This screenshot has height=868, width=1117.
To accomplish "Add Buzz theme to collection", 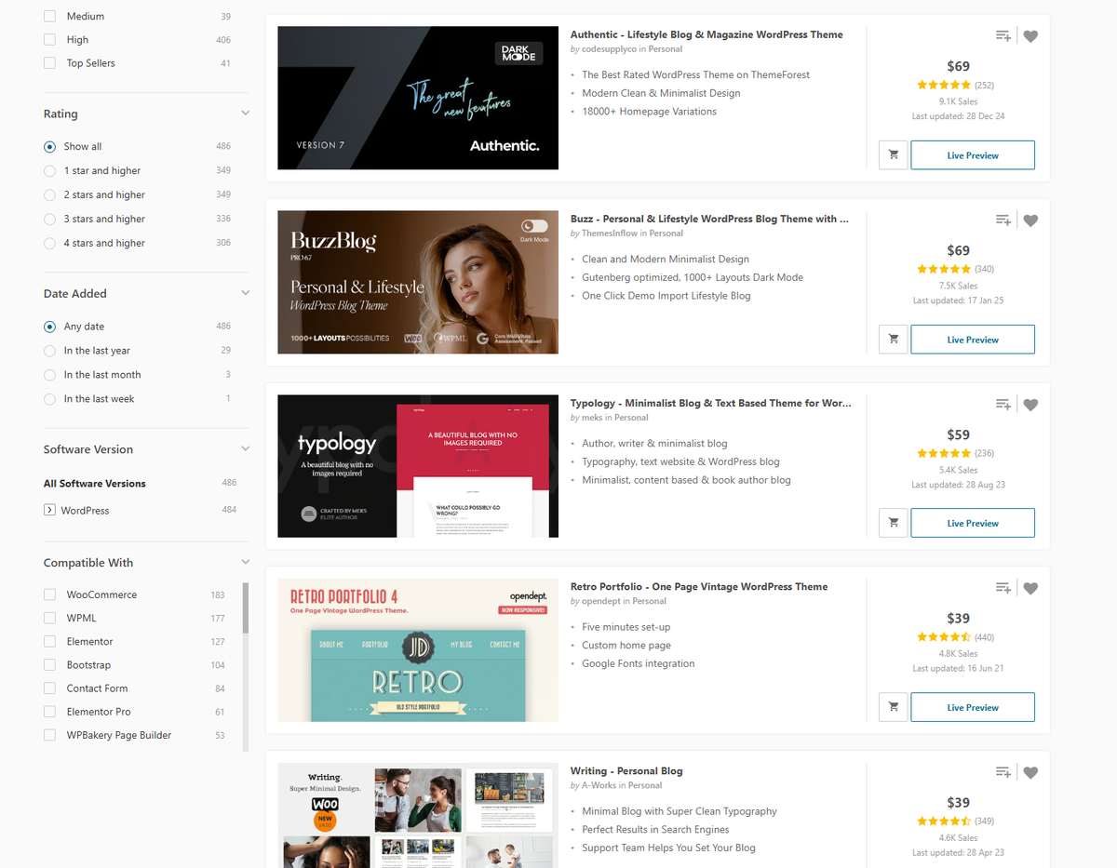I will 1003,220.
